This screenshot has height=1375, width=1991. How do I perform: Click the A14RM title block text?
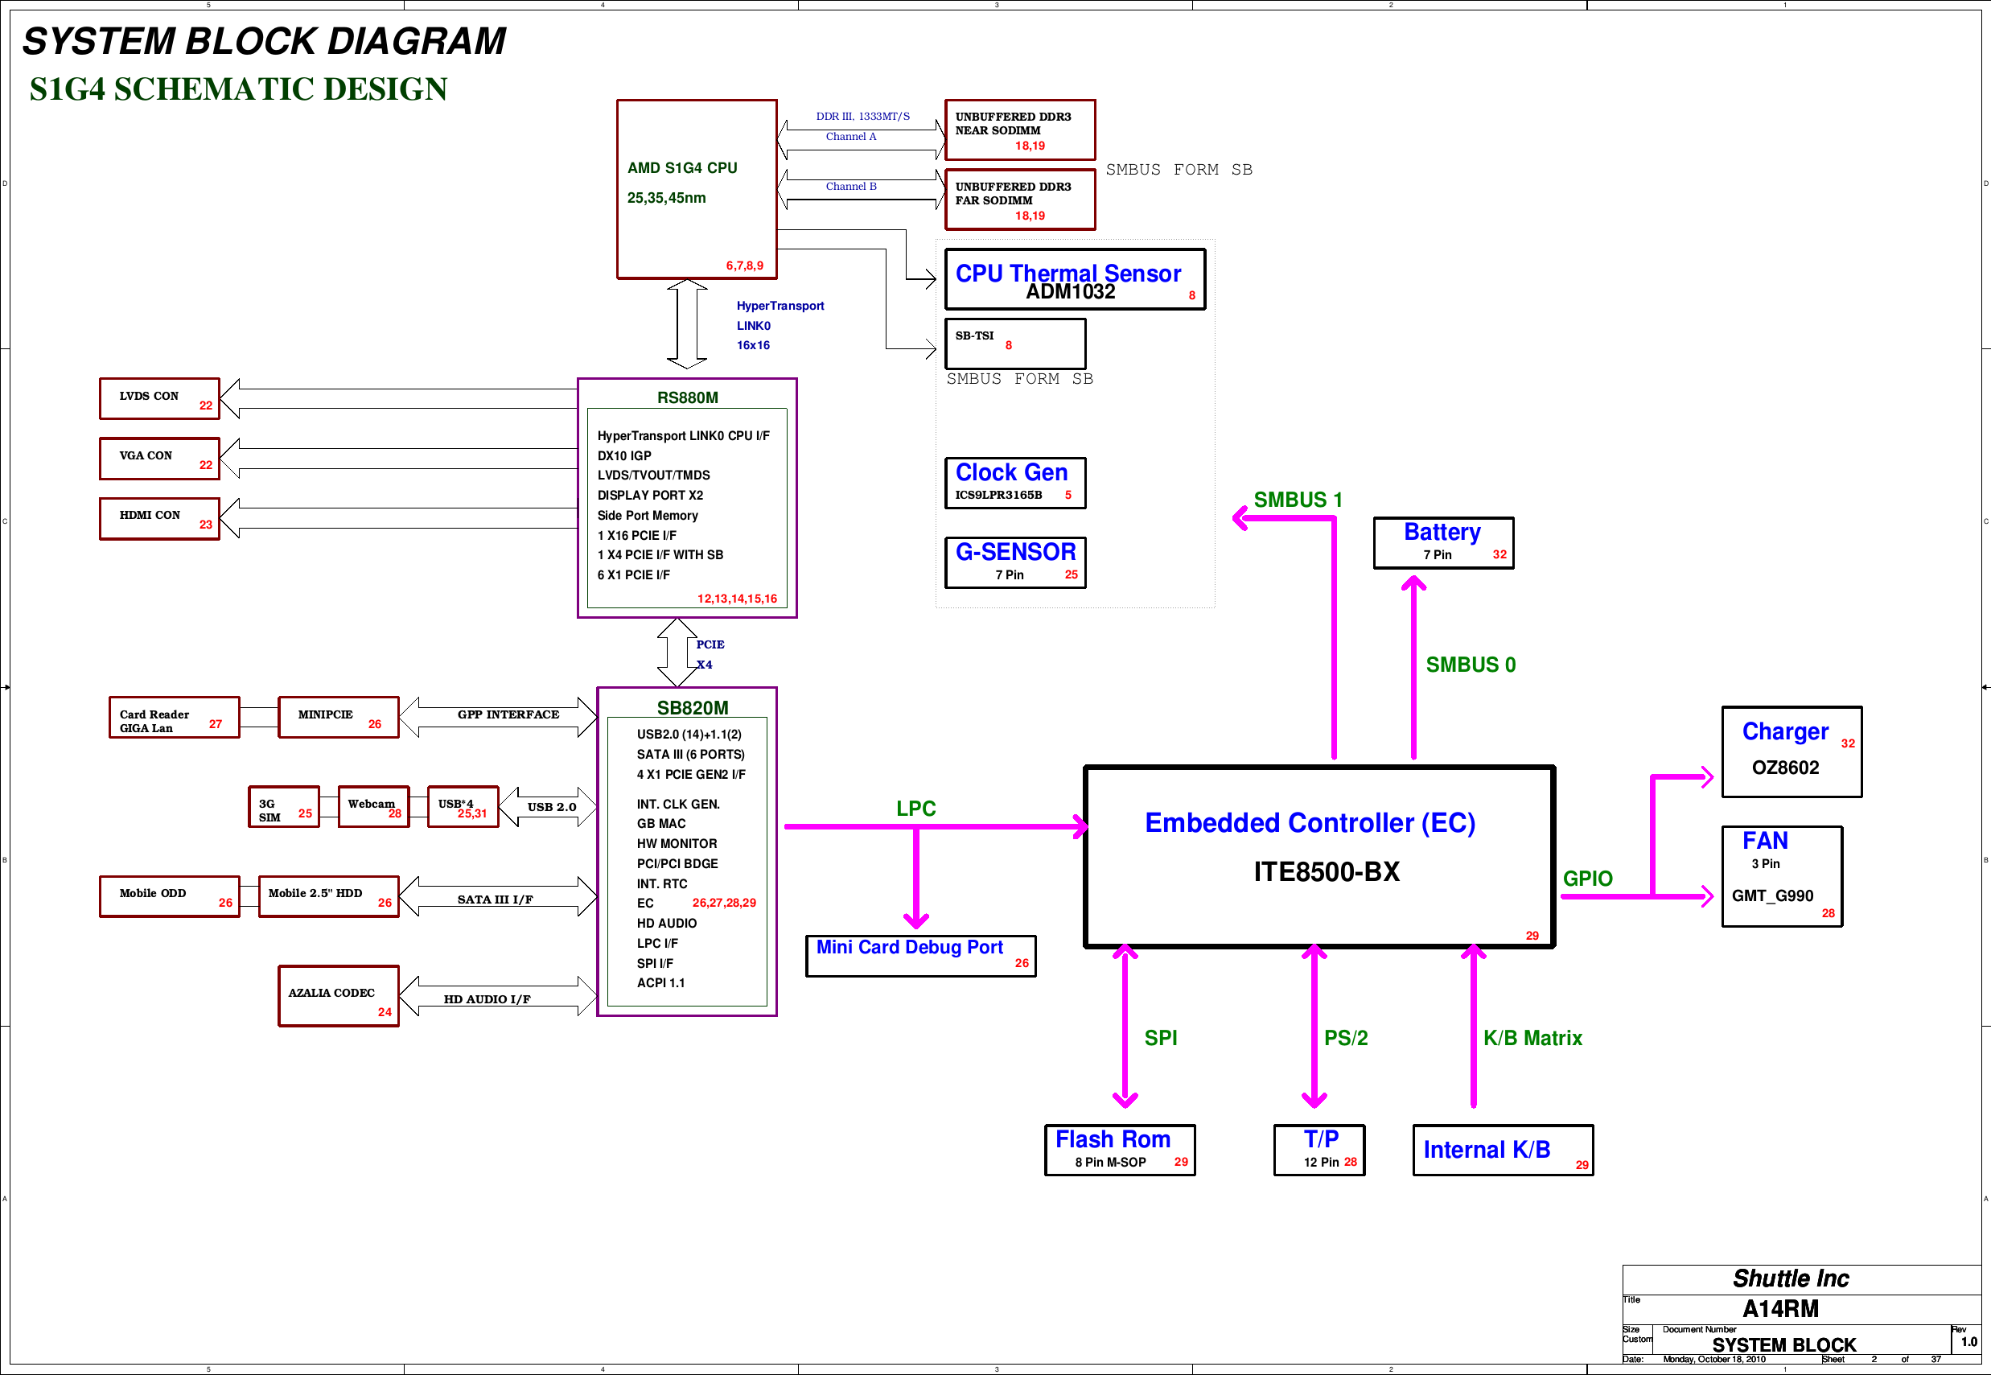(1780, 1309)
